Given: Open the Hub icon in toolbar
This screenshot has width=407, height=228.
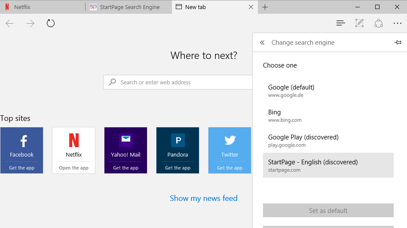Looking at the screenshot, I should tap(340, 23).
